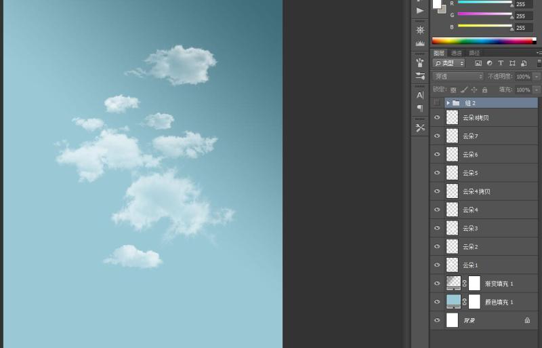542x348 pixels.
Task: Click the background color swatch
Action: pyautogui.click(x=444, y=10)
